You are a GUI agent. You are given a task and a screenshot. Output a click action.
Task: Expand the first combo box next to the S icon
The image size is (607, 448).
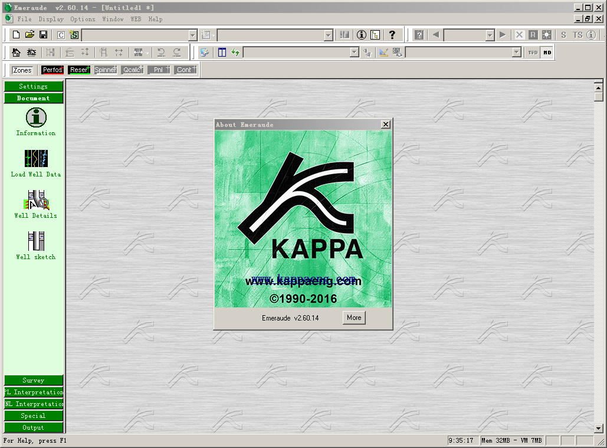(x=193, y=35)
